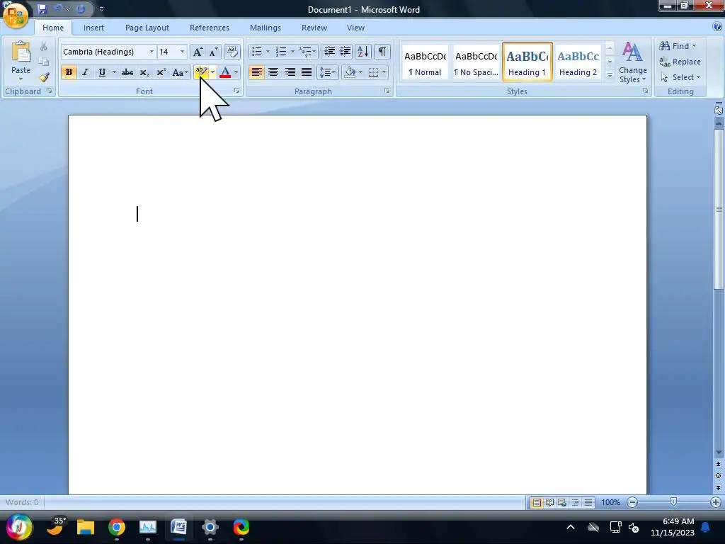Toggle Show/Hide paragraph marks
This screenshot has width=725, height=544.
pos(382,51)
